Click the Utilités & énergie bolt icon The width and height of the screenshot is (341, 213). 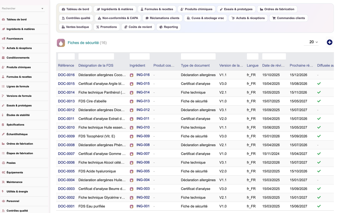(3, 192)
